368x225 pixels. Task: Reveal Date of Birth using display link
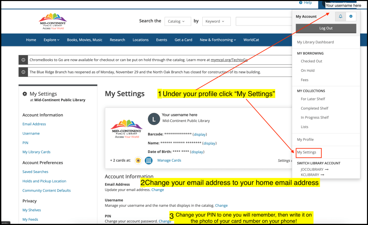pos(197,152)
